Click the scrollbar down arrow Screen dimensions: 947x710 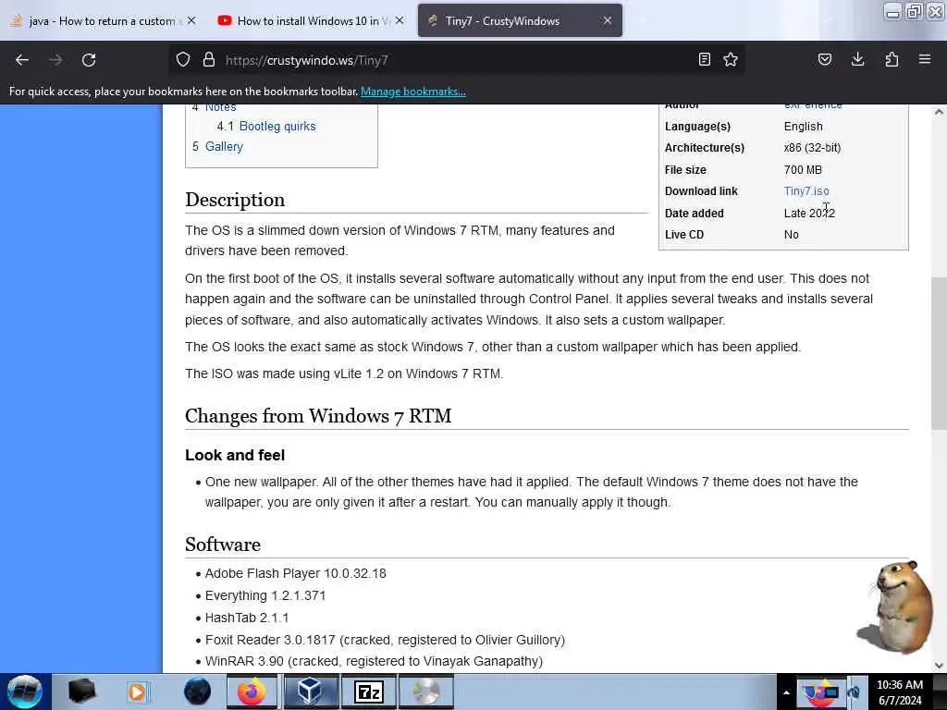(939, 666)
